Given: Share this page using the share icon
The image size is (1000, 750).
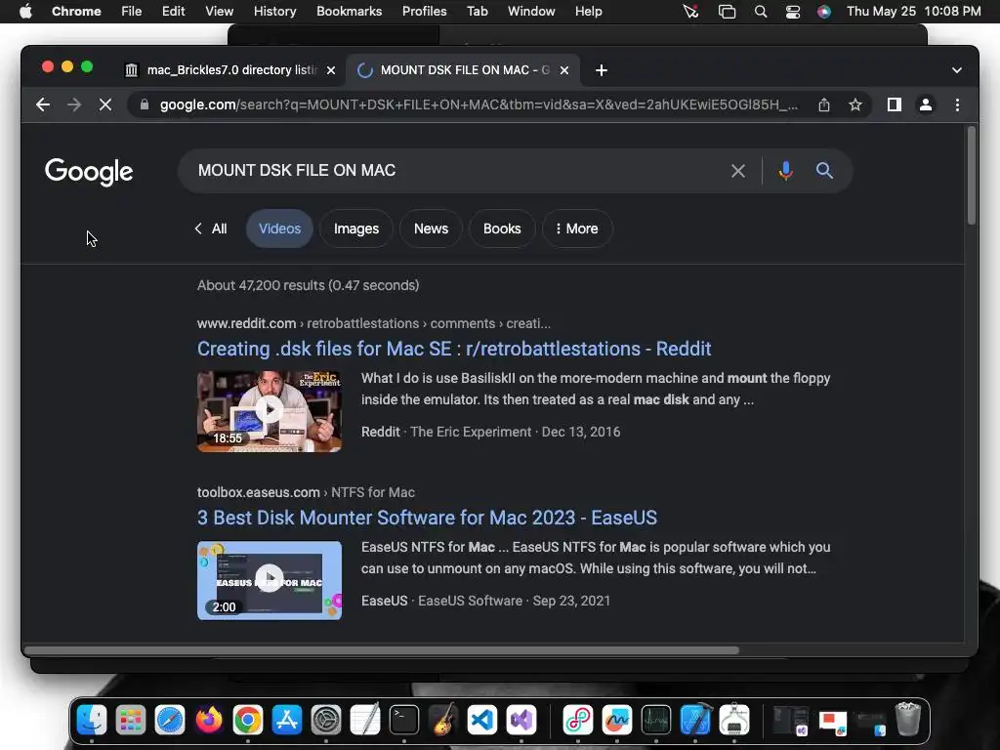Looking at the screenshot, I should point(824,104).
